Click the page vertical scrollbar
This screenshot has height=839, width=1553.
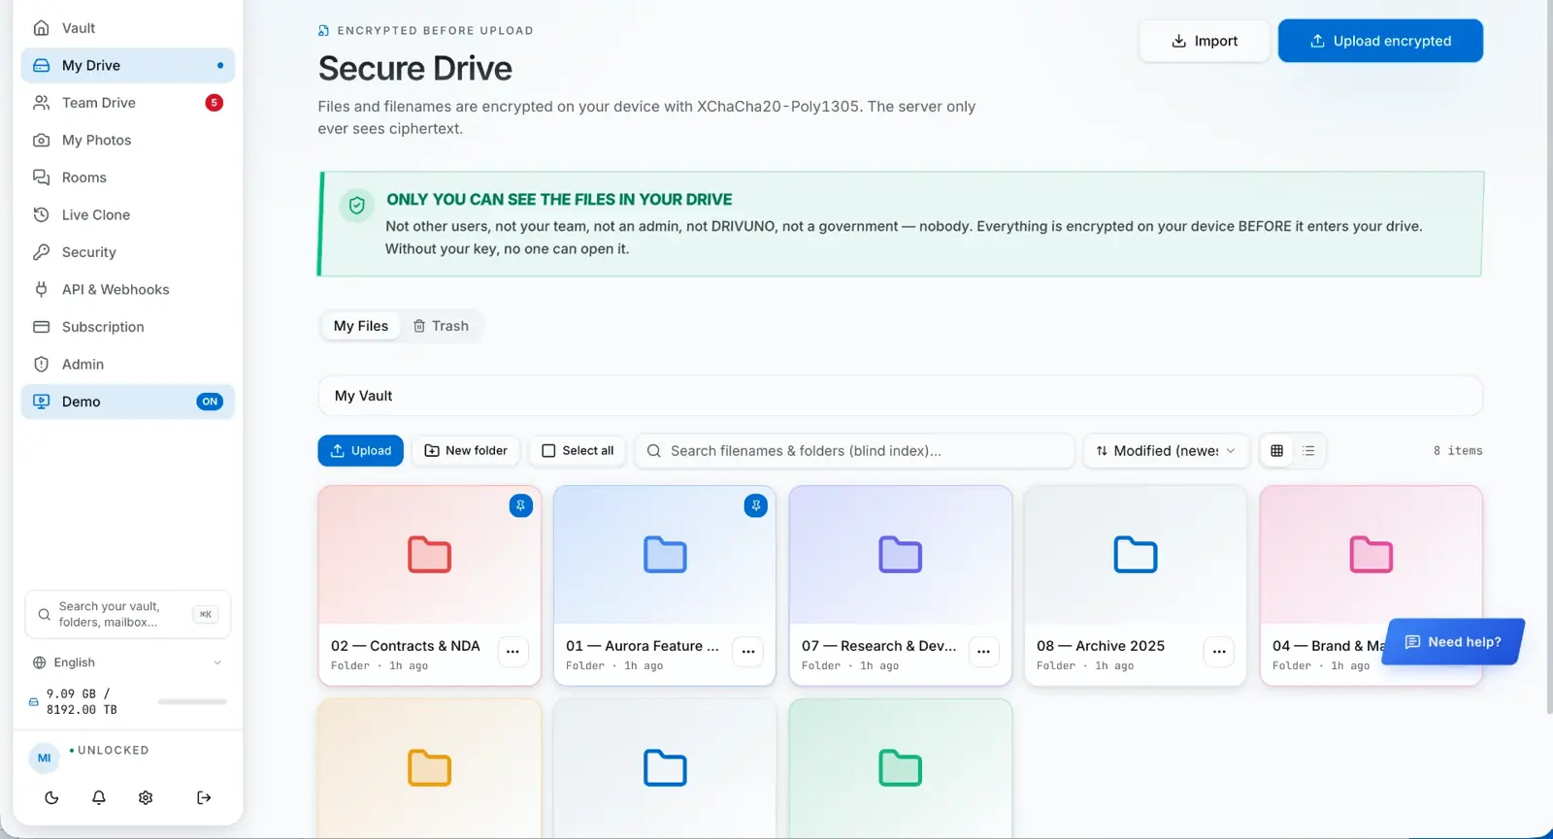click(1548, 357)
